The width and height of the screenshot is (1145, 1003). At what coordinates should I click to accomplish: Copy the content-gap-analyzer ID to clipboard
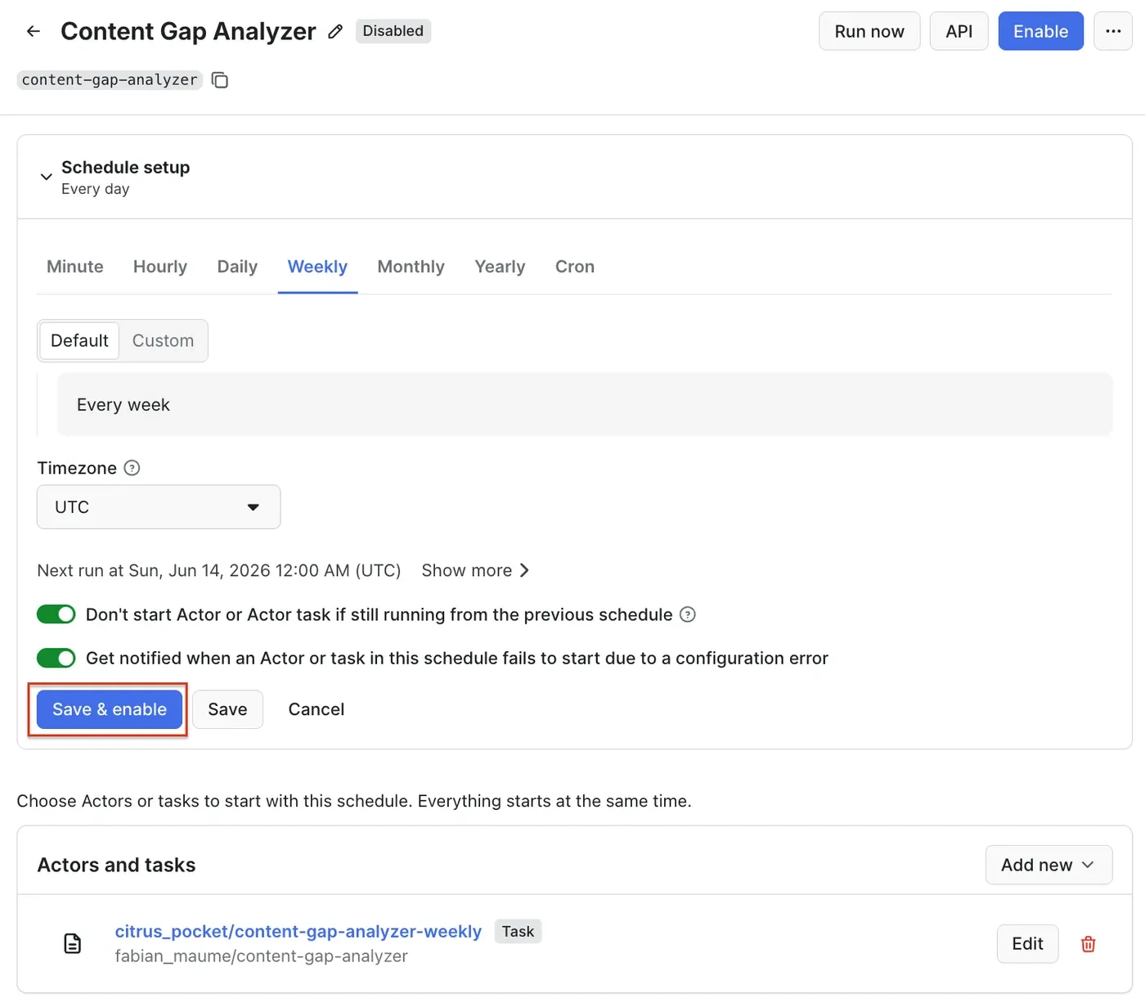tap(220, 80)
